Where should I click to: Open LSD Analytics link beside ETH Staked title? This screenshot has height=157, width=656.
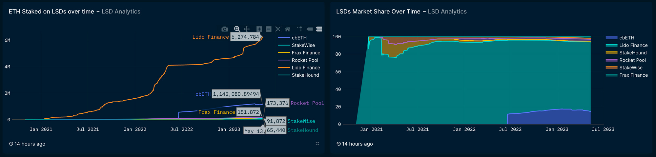coord(121,11)
